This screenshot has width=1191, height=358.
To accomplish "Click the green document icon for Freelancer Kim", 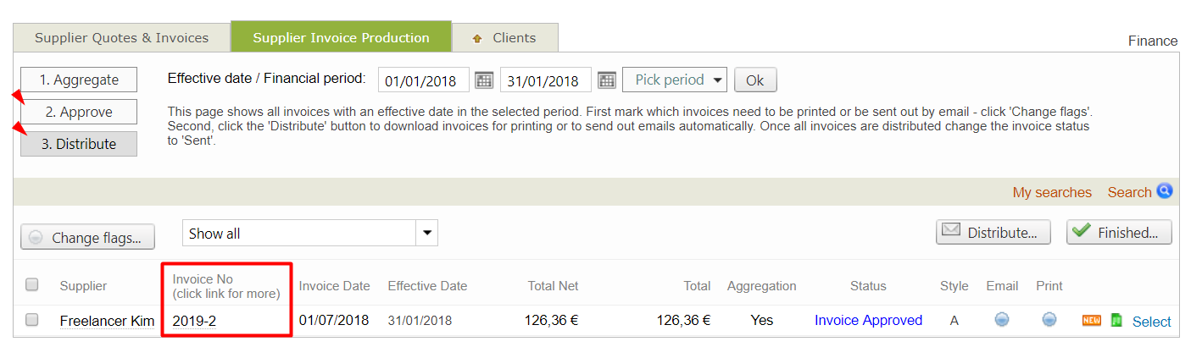I will pyautogui.click(x=1116, y=320).
